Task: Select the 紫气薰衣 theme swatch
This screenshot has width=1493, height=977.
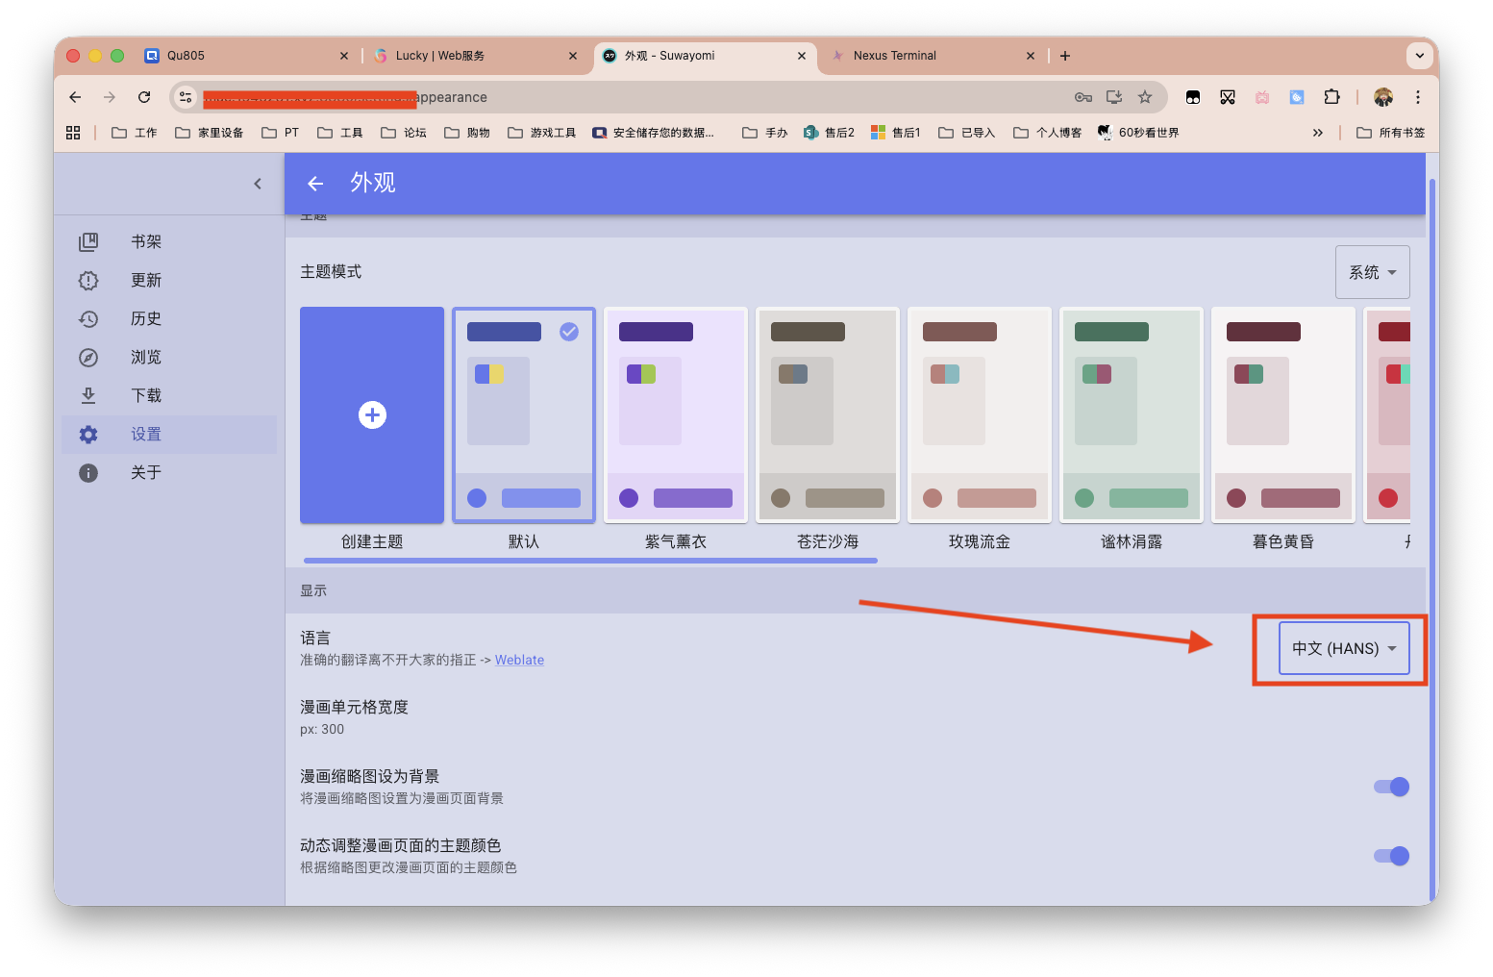Action: pyautogui.click(x=675, y=414)
